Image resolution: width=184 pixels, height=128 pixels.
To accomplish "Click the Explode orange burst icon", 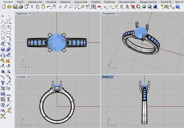I will tap(8, 61).
